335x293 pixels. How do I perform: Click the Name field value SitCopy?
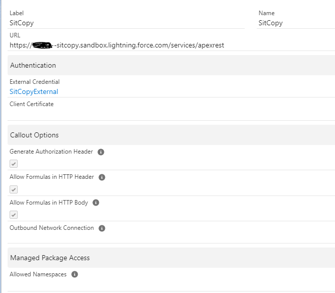click(270, 23)
